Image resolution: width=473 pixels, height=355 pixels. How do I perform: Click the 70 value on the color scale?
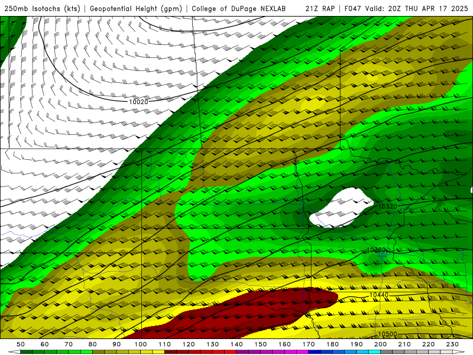[x=69, y=344]
